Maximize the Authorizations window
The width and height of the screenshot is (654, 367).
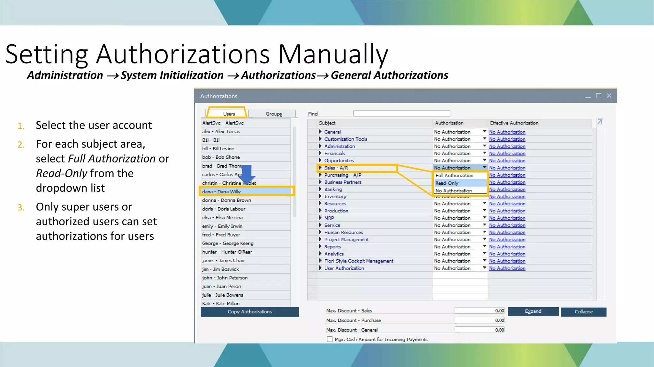598,96
